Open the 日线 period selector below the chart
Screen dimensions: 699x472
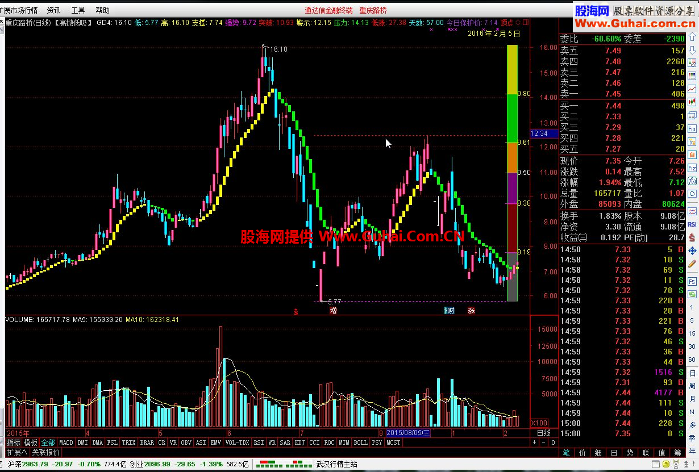pyautogui.click(x=544, y=433)
